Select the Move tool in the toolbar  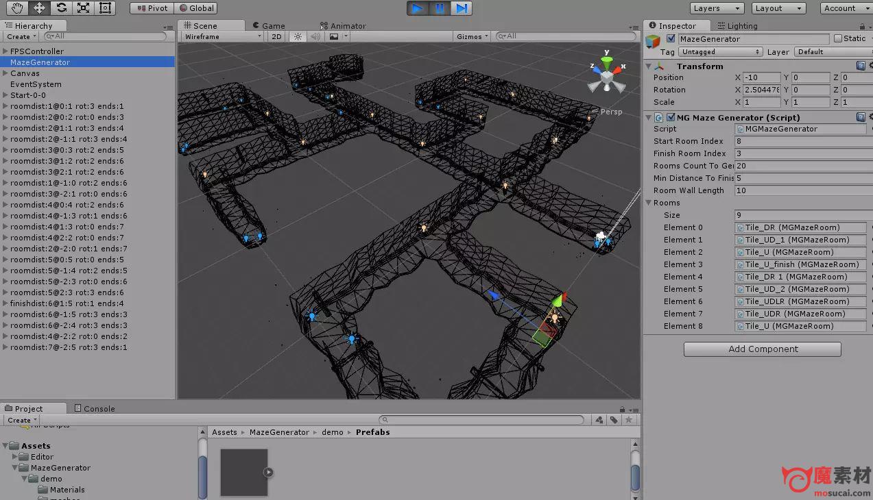(x=40, y=8)
